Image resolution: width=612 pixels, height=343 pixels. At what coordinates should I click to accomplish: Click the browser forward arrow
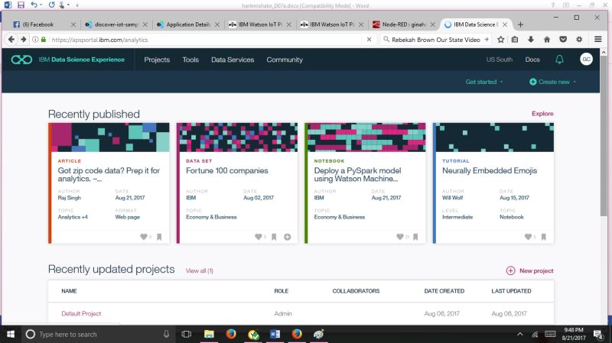coord(24,40)
